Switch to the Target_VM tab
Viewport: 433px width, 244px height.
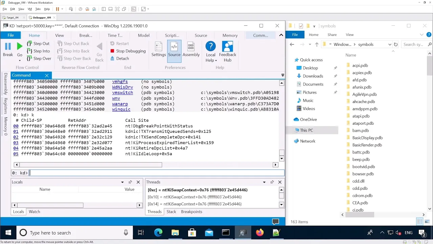click(13, 18)
